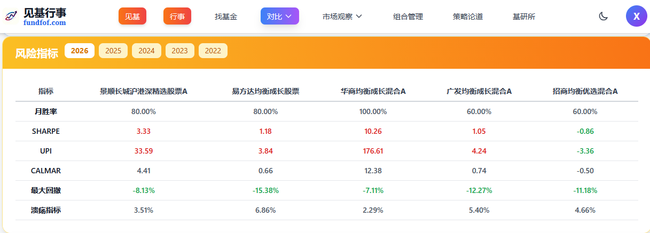The height and width of the screenshot is (233, 650).
Task: Open the user avatar X menu
Action: pos(636,16)
